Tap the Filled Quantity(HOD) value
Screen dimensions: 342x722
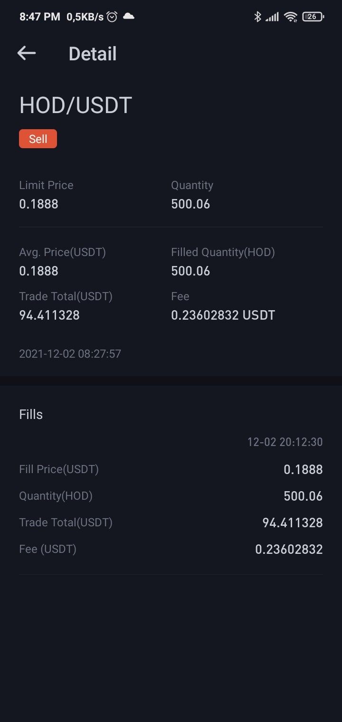pyautogui.click(x=190, y=271)
